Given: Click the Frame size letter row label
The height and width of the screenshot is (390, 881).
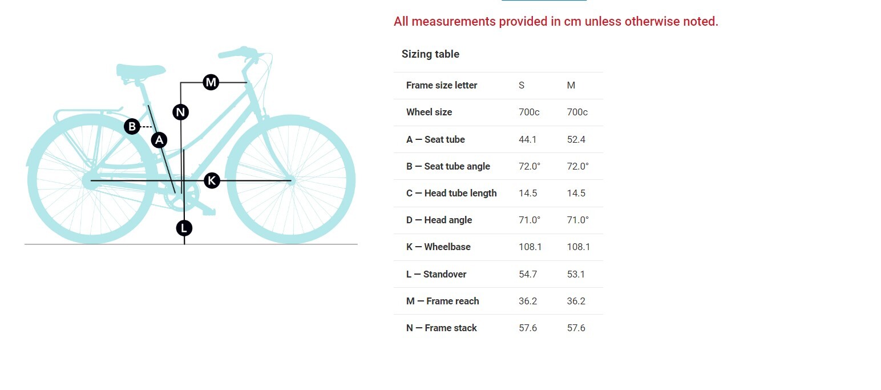Looking at the screenshot, I should 442,86.
